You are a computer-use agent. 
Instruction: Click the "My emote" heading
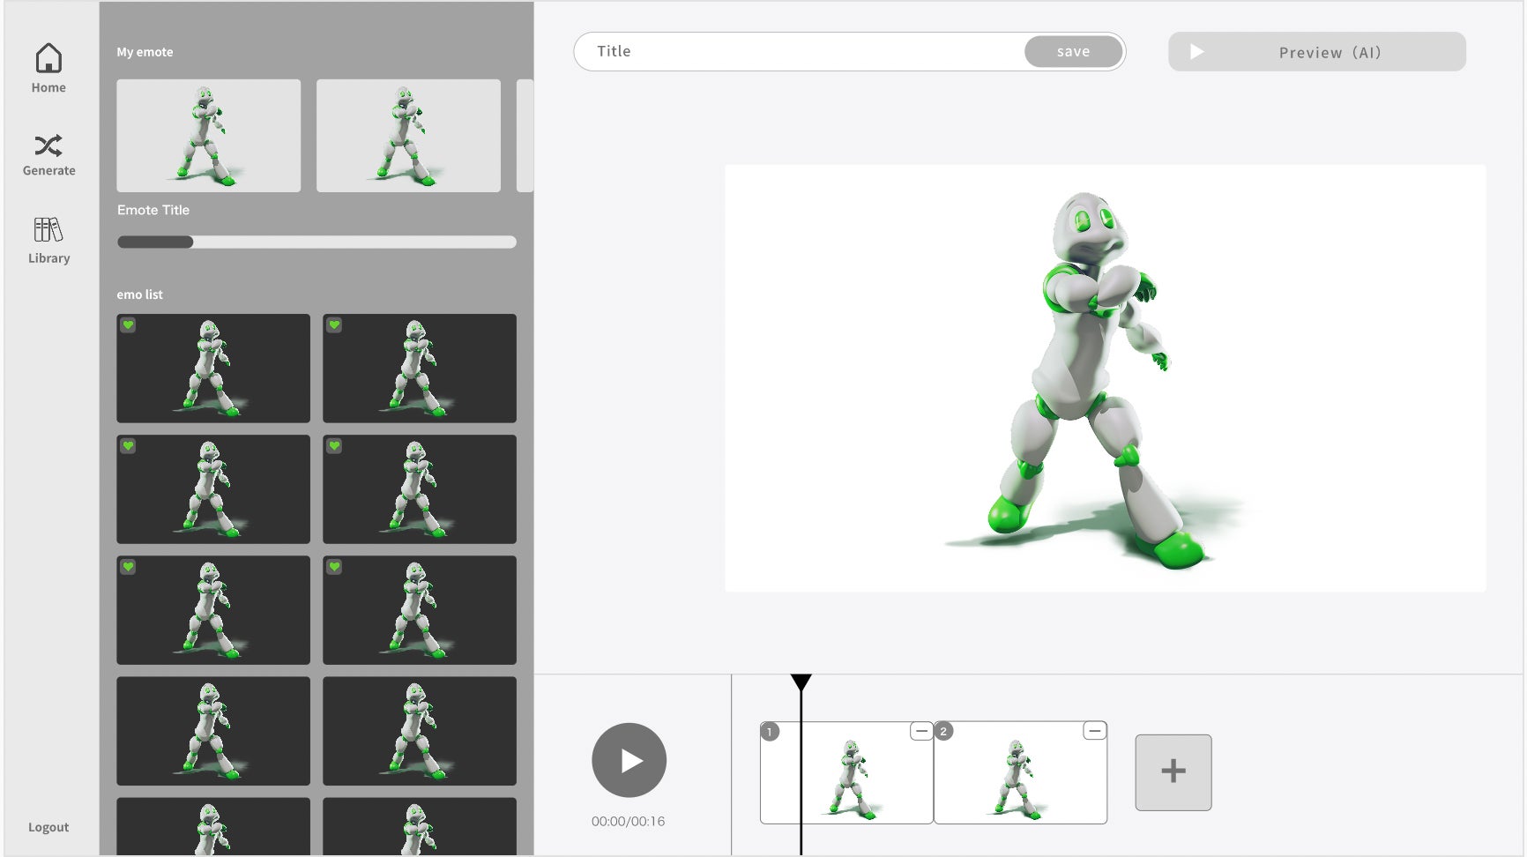coord(145,52)
